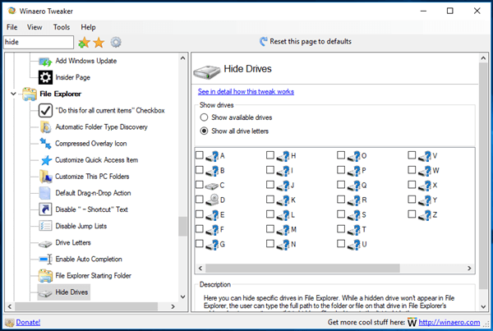Check the box for drive V
Viewport: 493px width, 331px height.
pos(412,155)
